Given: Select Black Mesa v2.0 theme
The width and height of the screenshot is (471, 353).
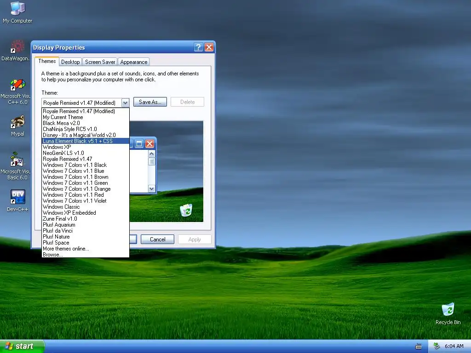Looking at the screenshot, I should [x=86, y=123].
